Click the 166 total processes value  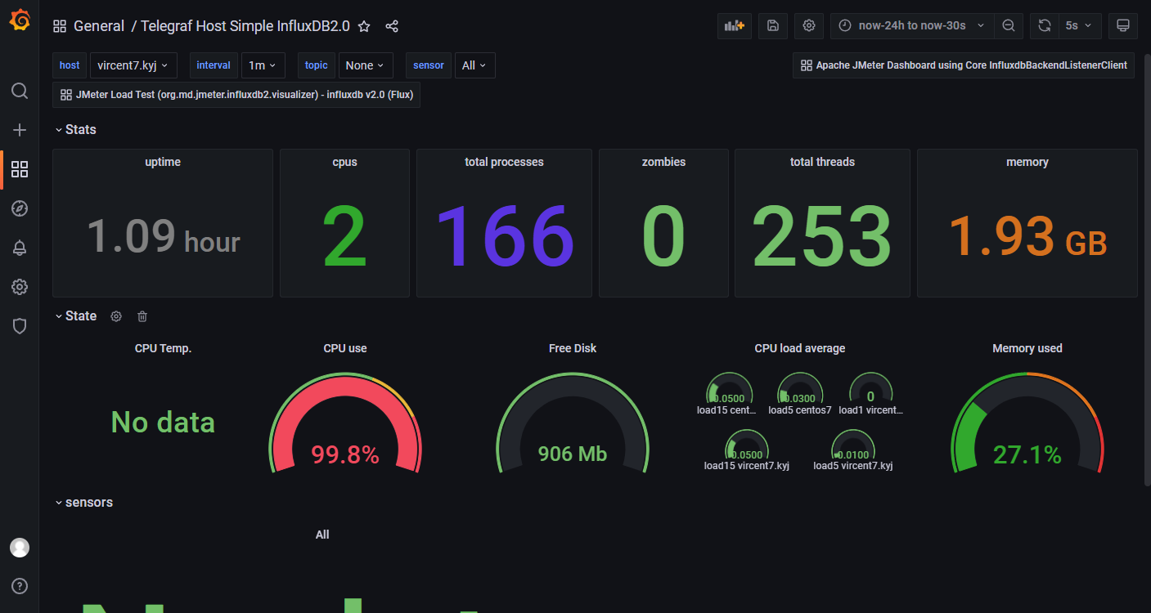[504, 236]
